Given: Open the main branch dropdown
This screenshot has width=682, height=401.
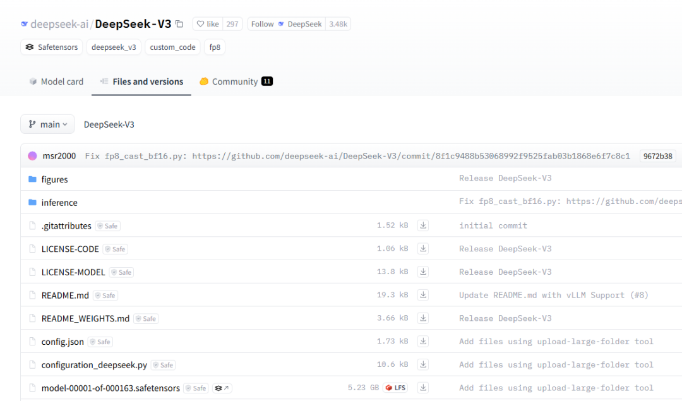Looking at the screenshot, I should pos(47,124).
